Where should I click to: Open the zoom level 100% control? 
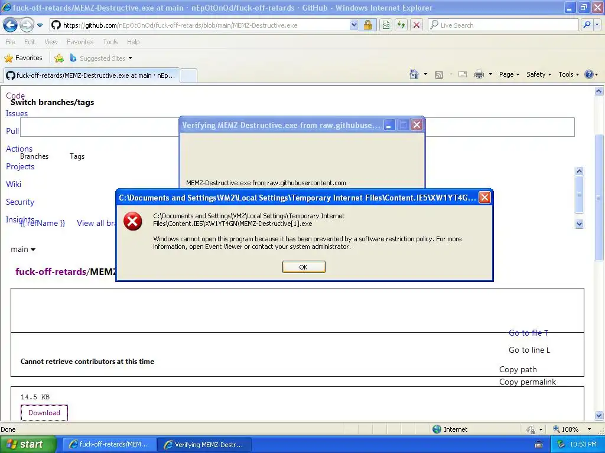coord(572,429)
